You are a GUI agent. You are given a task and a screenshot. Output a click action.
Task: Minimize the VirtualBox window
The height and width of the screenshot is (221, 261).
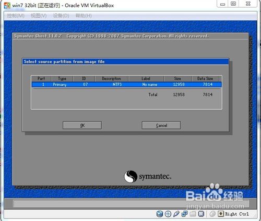(223, 4)
